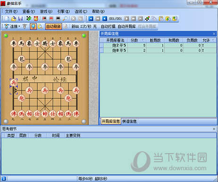Click sort arrow on opening-book 分数 column
This screenshot has width=218, height=182.
(143, 40)
